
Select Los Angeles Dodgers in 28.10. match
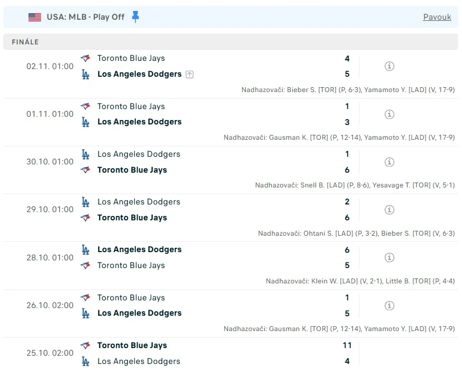pos(139,249)
